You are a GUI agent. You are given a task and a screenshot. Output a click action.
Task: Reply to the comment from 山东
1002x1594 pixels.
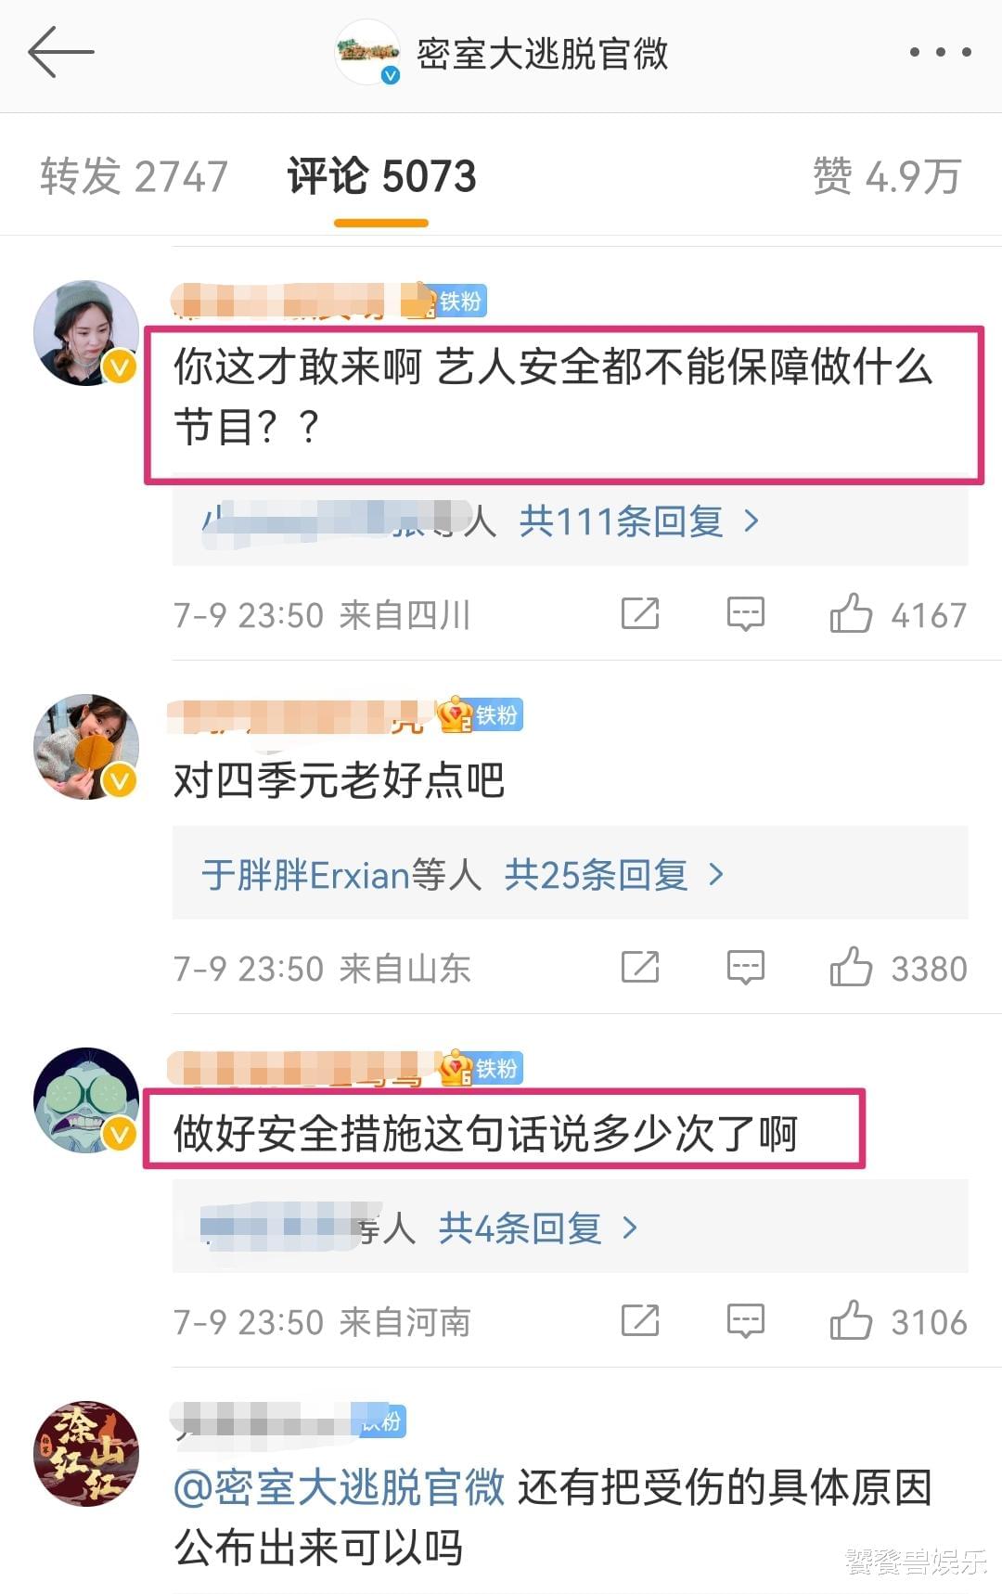point(746,968)
